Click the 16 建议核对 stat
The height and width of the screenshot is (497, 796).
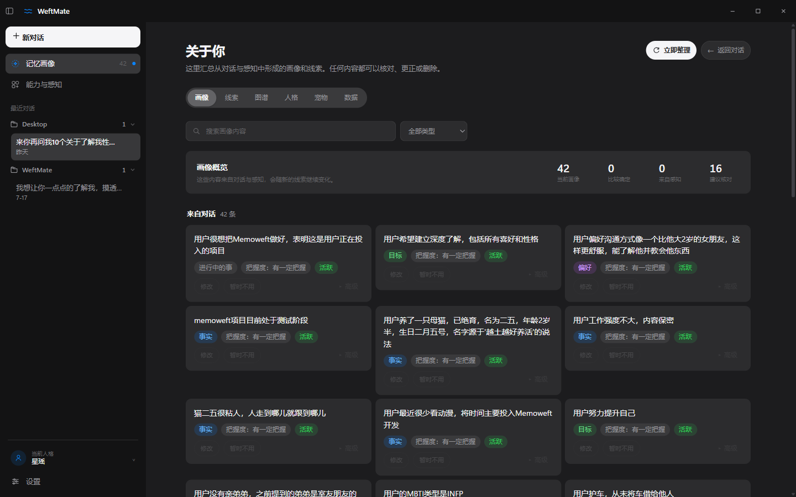click(721, 172)
